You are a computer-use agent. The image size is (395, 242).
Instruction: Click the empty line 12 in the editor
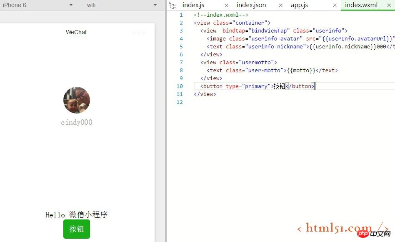(250, 102)
